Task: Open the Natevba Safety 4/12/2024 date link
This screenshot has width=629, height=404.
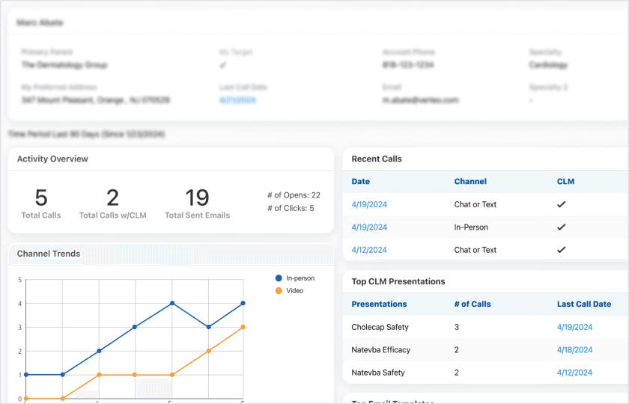Action: 574,373
